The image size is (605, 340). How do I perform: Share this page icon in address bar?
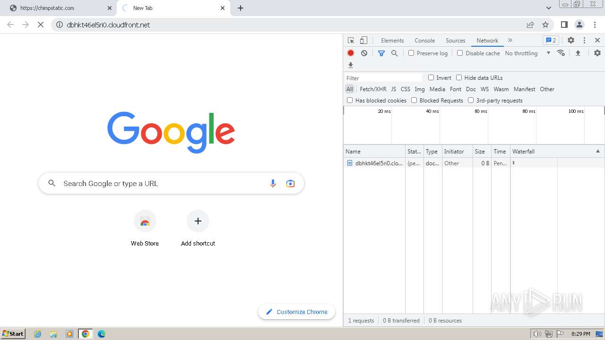530,25
